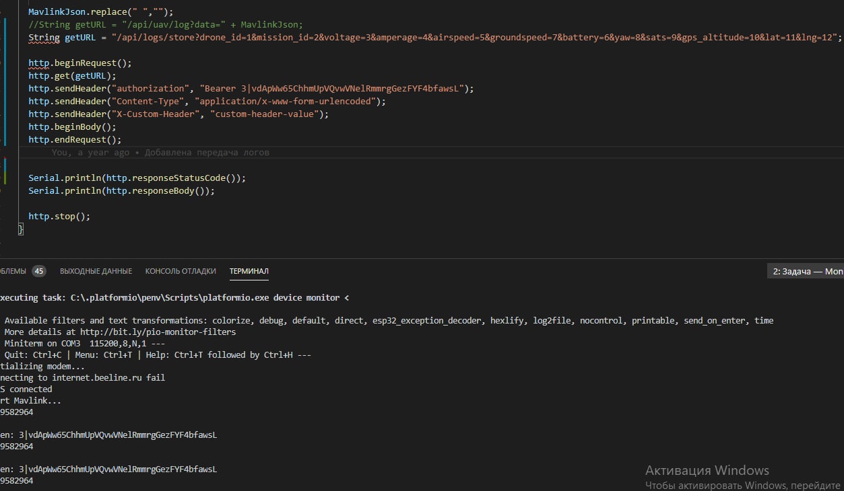Screen dimensions: 844x491
Task: Click the Content-Type sendHeader line
Action: coord(206,101)
